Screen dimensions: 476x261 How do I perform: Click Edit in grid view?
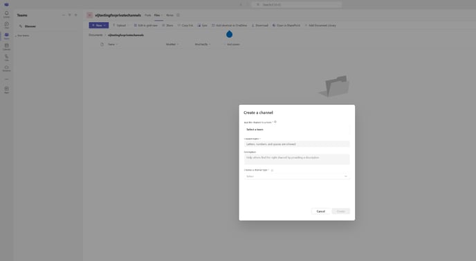[x=146, y=26]
